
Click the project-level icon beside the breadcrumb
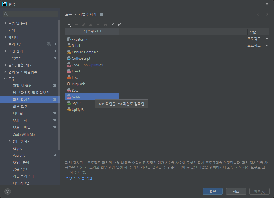click(102, 14)
